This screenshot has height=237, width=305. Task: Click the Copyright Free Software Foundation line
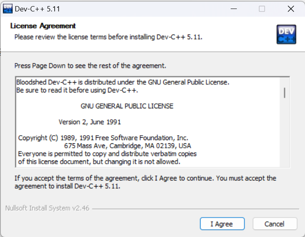click(x=103, y=138)
